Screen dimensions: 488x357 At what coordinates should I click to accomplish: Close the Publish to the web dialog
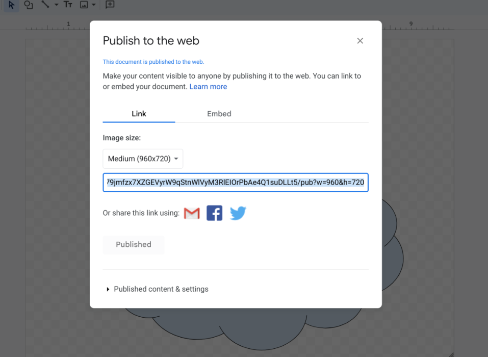point(360,40)
